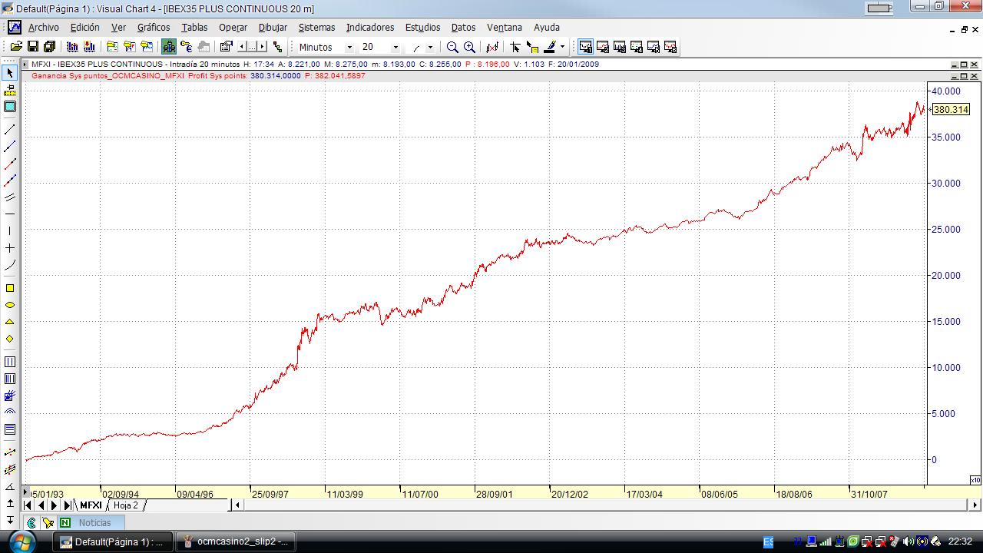Open a file with the folder icon
Viewport: 983px width, 553px height.
(15, 47)
